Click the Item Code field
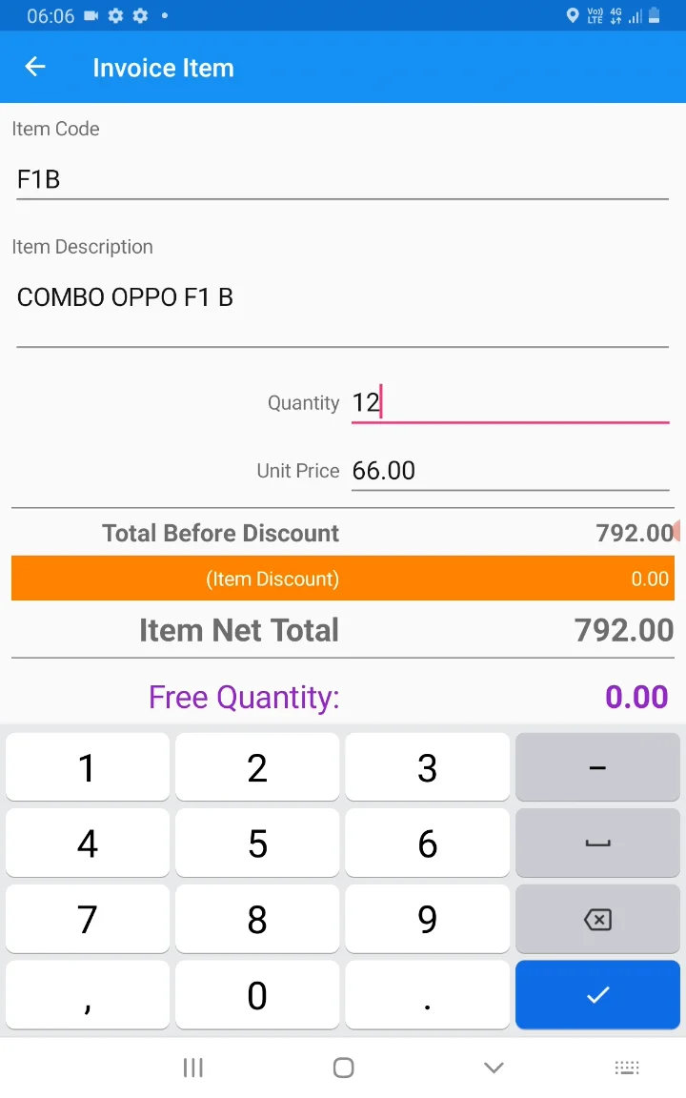686x1098 pixels. click(x=343, y=179)
